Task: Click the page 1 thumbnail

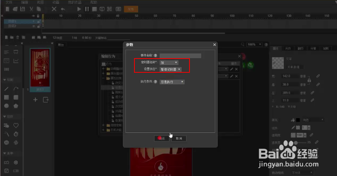Action: pos(40,68)
